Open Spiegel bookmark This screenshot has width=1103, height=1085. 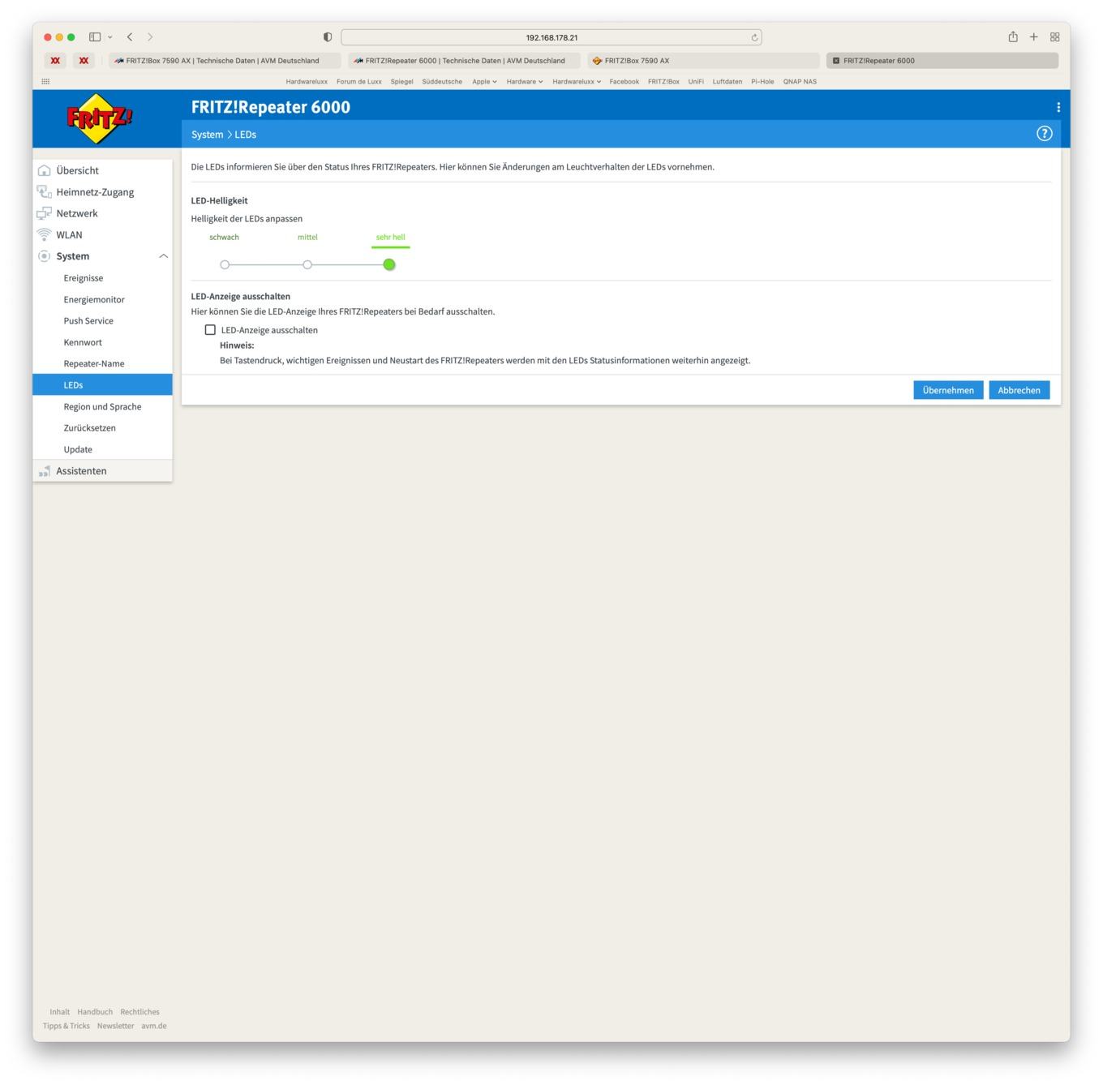(401, 82)
